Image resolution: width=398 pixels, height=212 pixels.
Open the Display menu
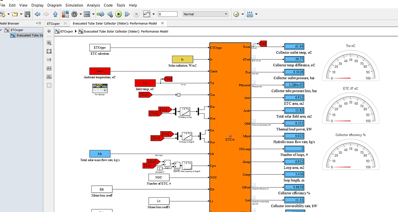37,5
